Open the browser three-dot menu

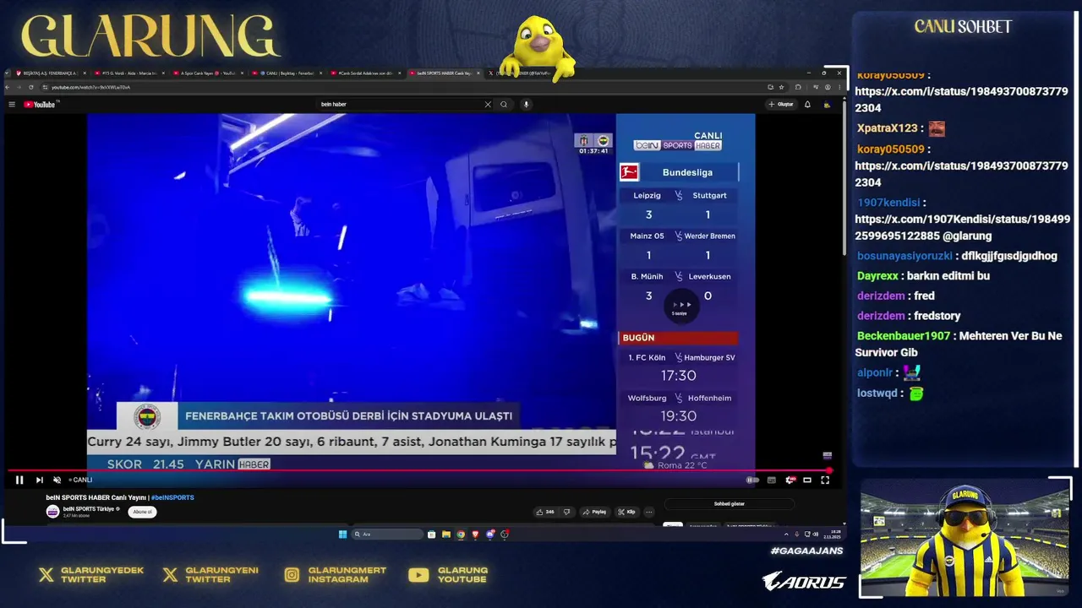[x=839, y=87]
